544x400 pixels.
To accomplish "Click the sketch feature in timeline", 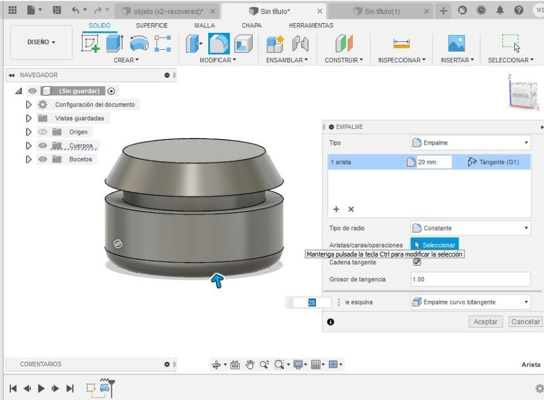I will pos(90,388).
